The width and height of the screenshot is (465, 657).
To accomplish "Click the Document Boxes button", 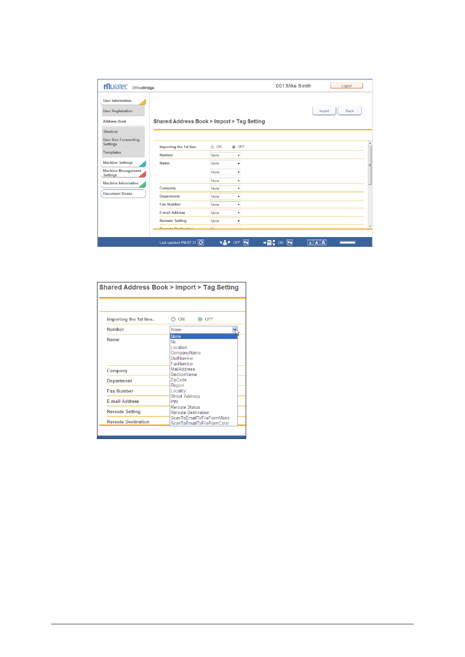I will pos(123,194).
